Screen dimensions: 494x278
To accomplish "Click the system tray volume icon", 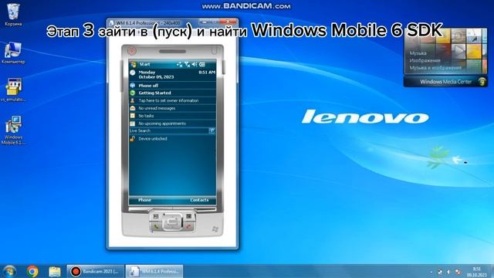I will click(x=449, y=272).
